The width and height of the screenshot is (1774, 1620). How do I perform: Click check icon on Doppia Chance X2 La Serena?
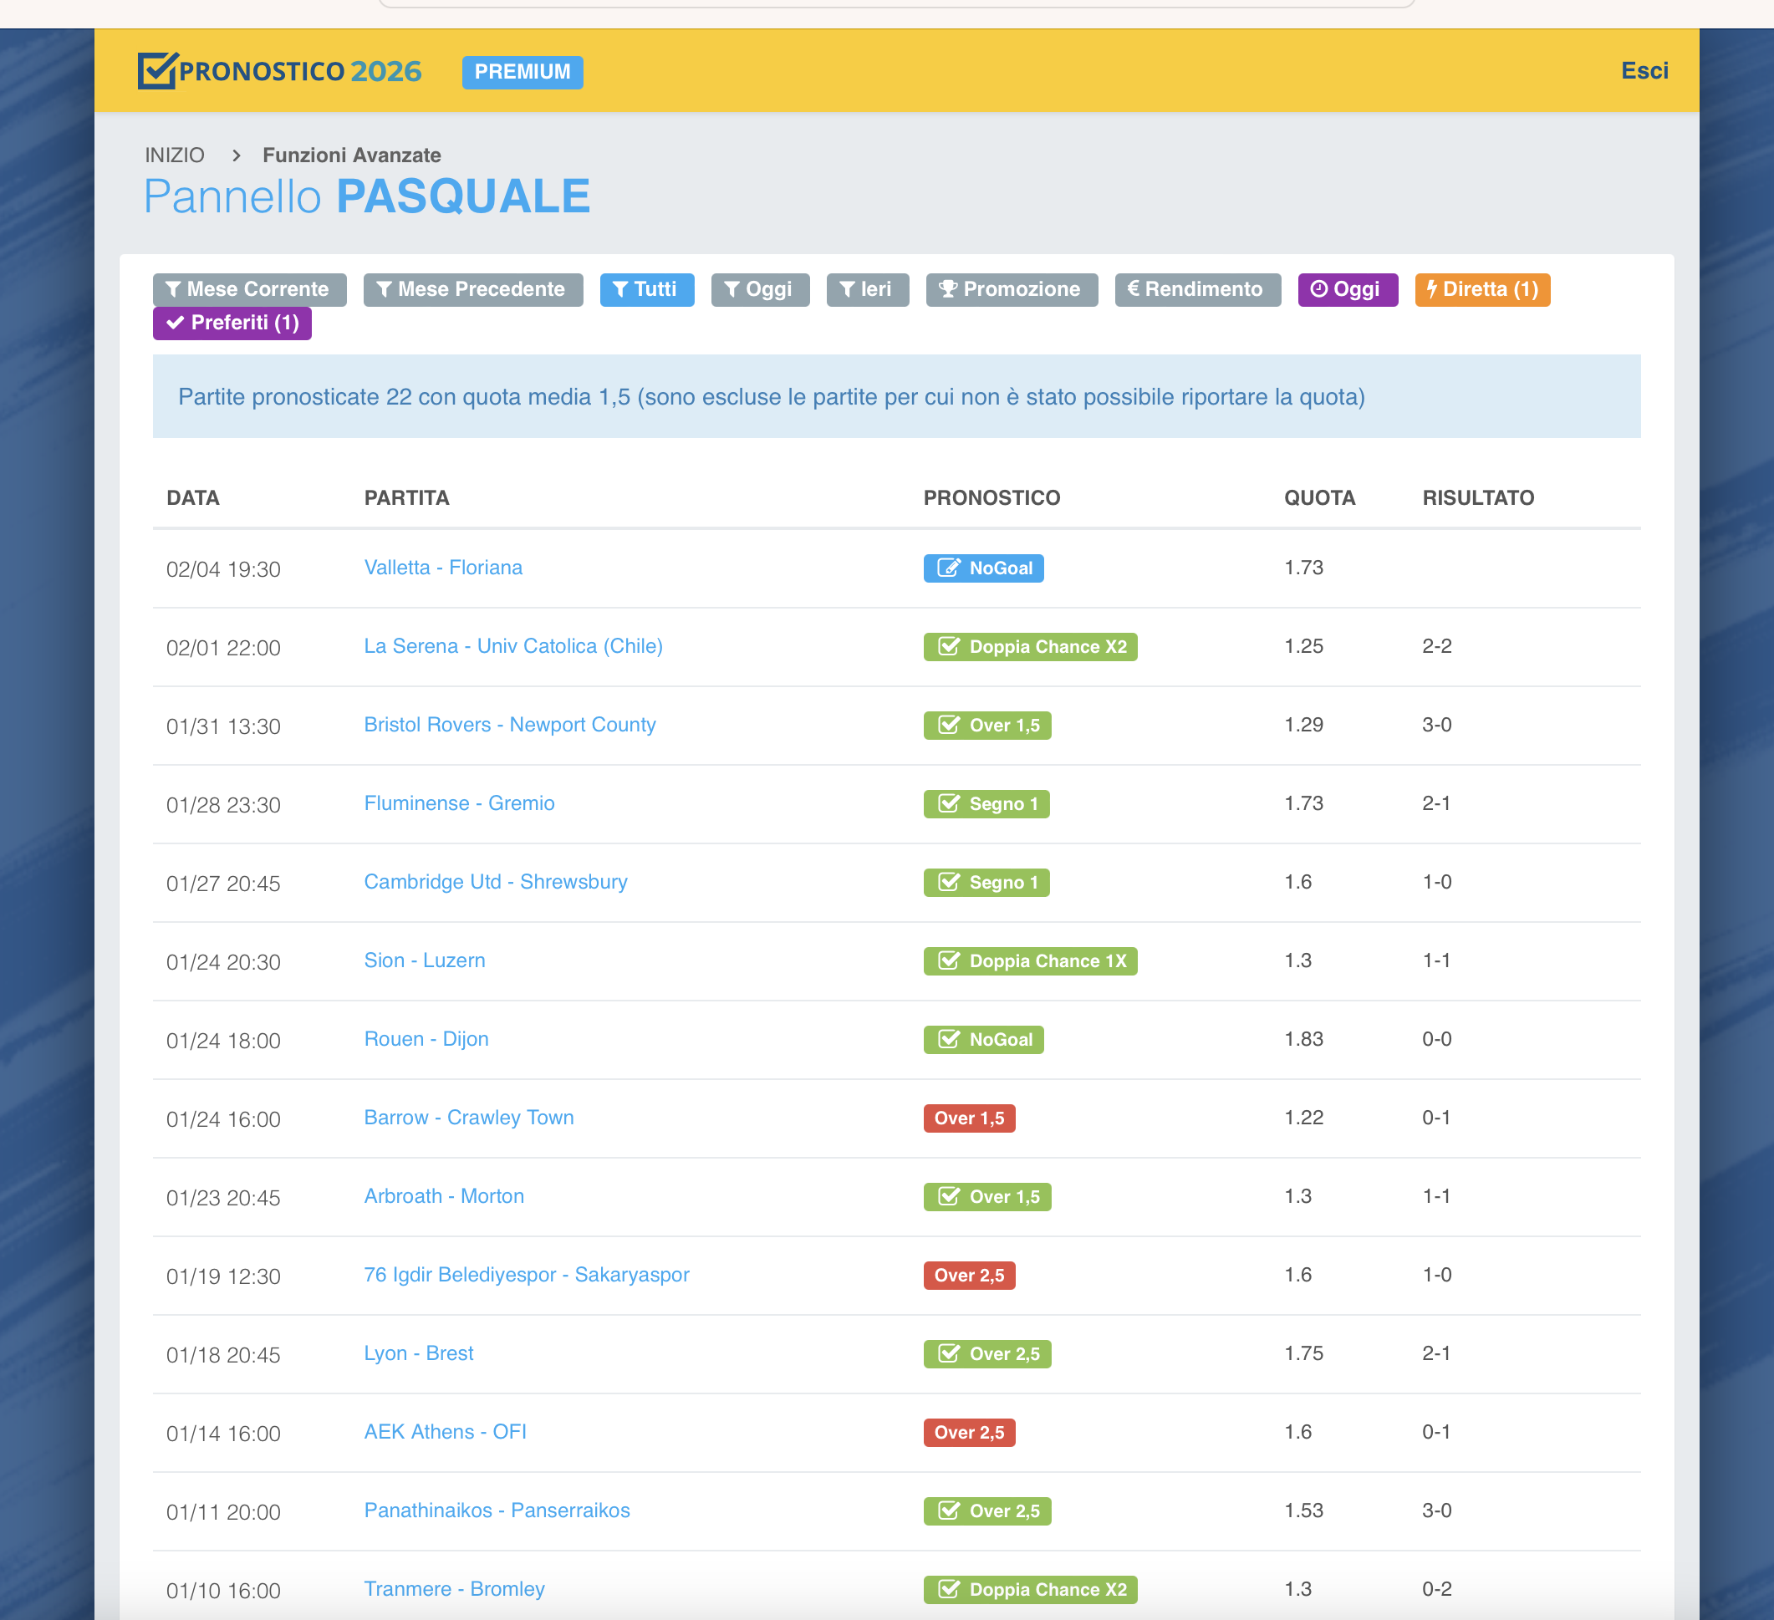coord(948,647)
